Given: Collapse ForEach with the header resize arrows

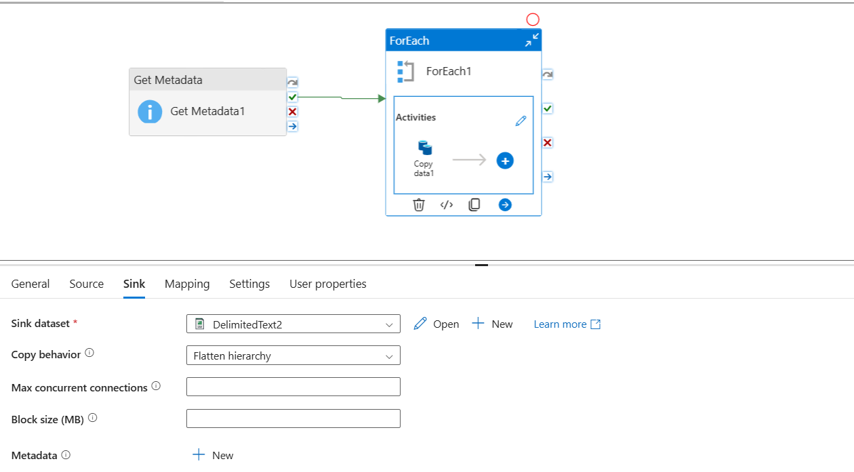Looking at the screenshot, I should [x=531, y=39].
